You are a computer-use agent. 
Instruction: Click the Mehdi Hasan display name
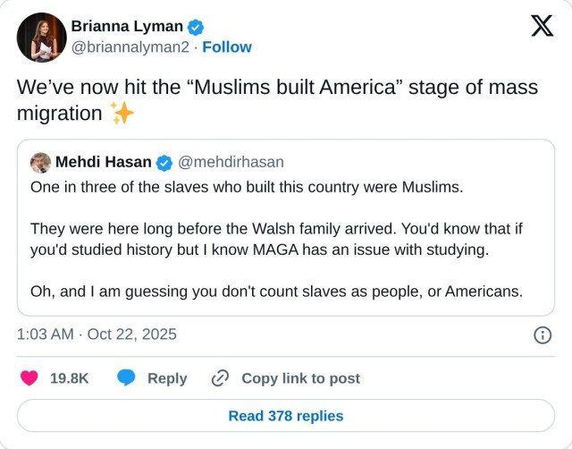coord(103,162)
